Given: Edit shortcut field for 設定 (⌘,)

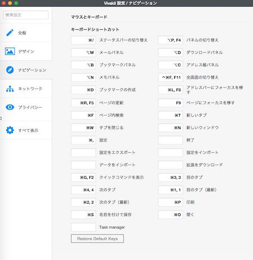Looking at the screenshot, I should (83, 140).
